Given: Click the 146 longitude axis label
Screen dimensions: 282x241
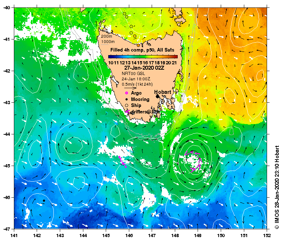Looking at the screenshot, I should [129, 235].
